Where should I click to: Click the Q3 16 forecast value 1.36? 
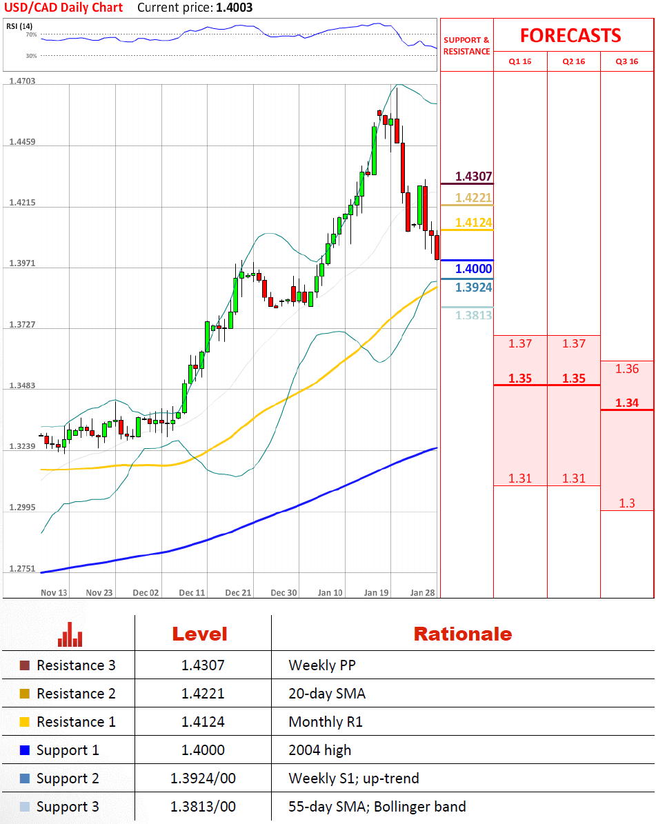[x=626, y=369]
